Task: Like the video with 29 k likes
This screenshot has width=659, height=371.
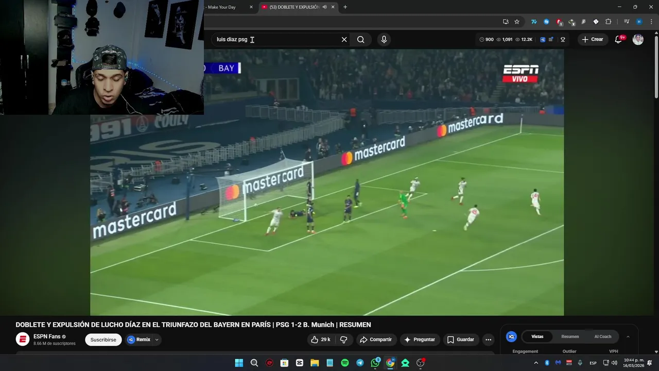Action: [x=320, y=340]
